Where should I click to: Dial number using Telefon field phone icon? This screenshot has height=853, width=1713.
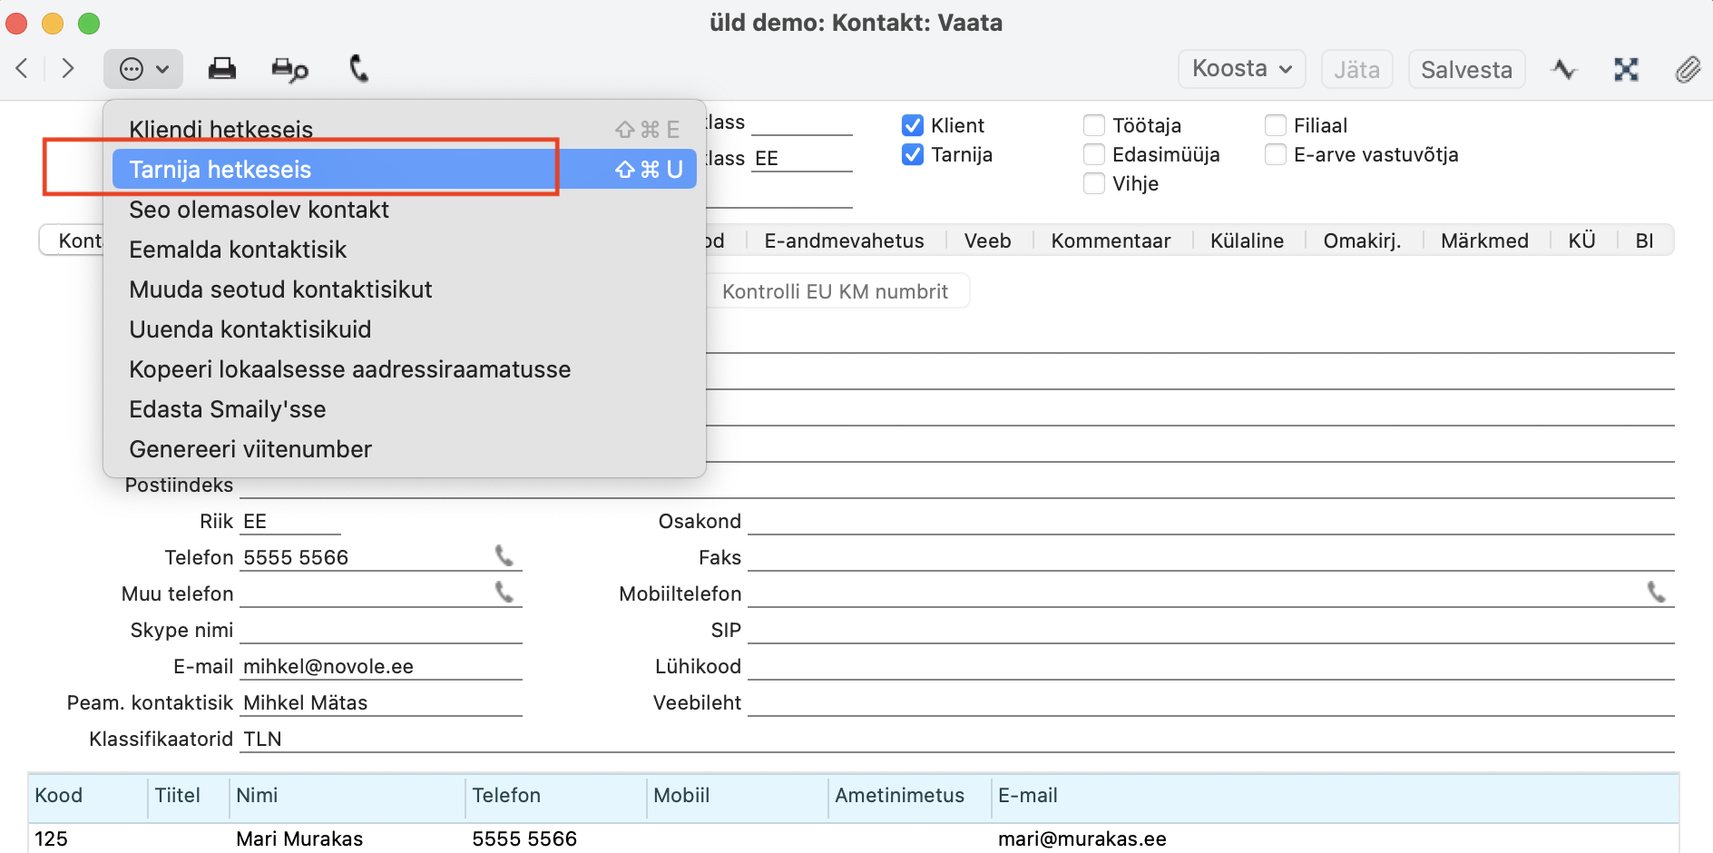click(504, 556)
